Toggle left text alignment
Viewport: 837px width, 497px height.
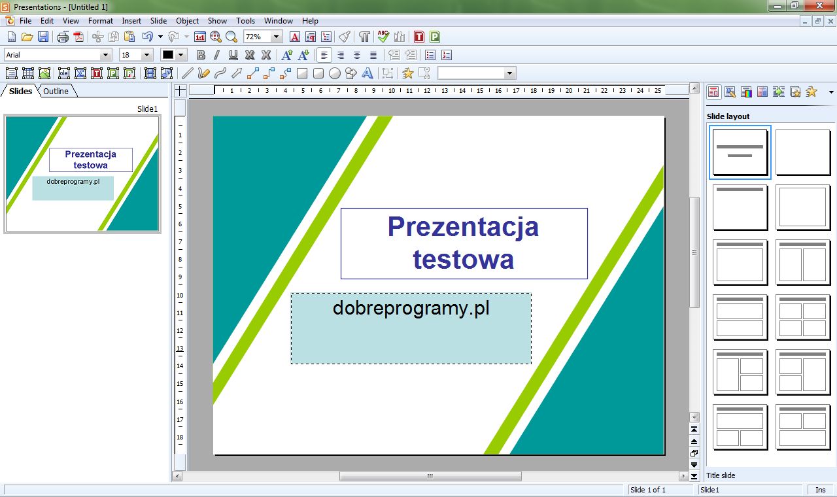click(x=324, y=55)
